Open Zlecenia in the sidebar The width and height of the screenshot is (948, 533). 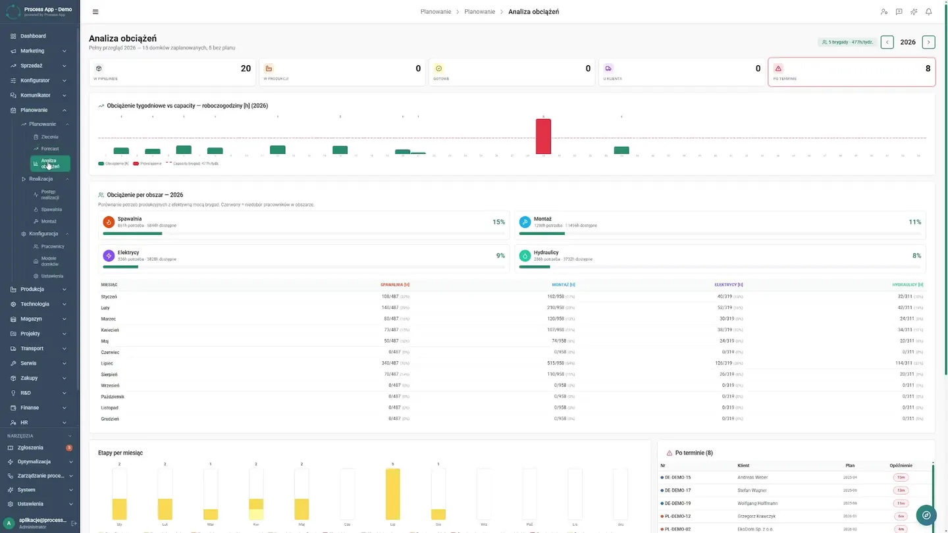[x=50, y=137]
